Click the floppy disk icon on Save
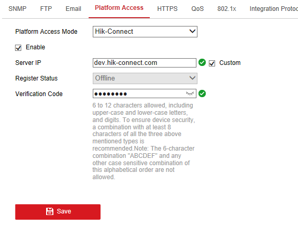This screenshot has height=241, width=298. click(50, 211)
